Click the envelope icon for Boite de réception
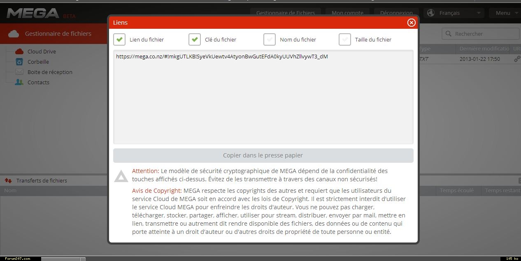This screenshot has height=261, width=521. (19, 72)
